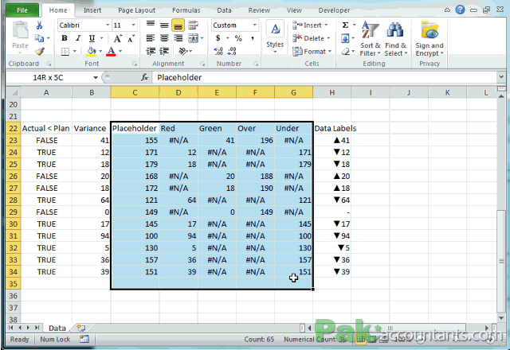The height and width of the screenshot is (350, 510).
Task: Expand the Number Format dropdown showing Custom
Action: (255, 25)
